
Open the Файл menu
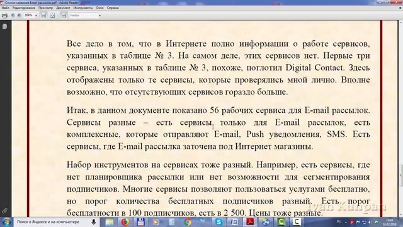pos(6,8)
